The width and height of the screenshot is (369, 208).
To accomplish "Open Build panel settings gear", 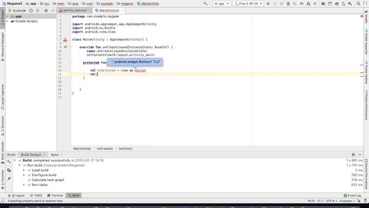I will click(x=353, y=154).
